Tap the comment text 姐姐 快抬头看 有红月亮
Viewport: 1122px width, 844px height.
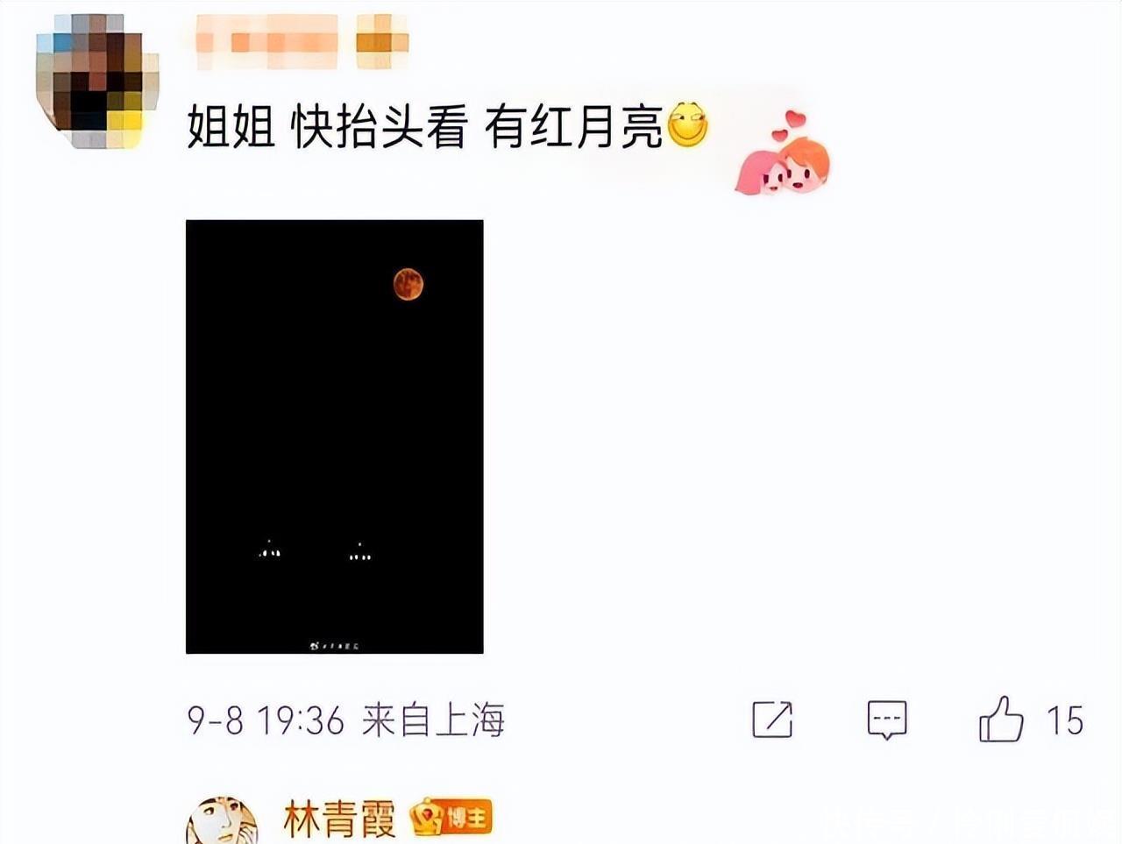click(x=425, y=127)
